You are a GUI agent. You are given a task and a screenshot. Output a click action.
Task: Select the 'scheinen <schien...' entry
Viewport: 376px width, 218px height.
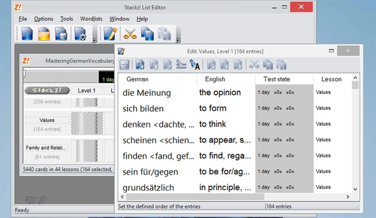158,140
